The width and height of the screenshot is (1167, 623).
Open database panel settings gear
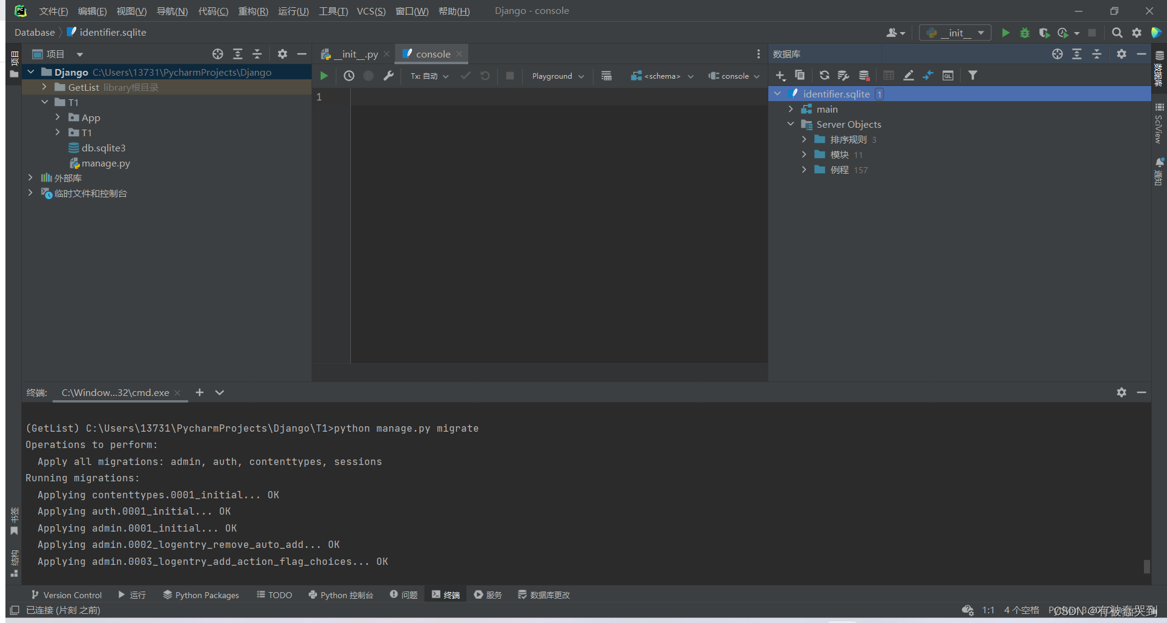(1122, 54)
